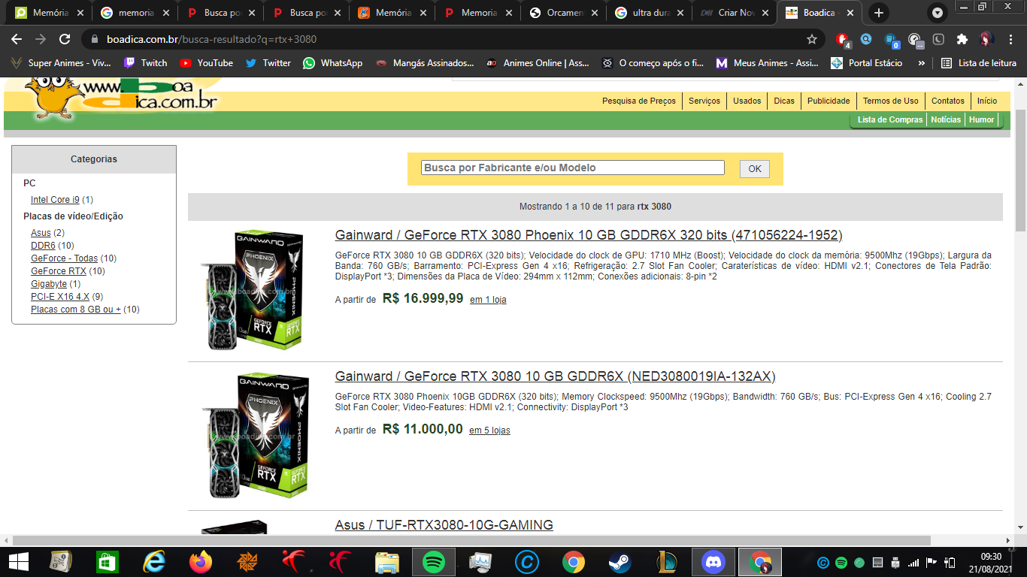Open 'O começo após o fi...' bookmark
The width and height of the screenshot is (1027, 577).
coord(652,63)
